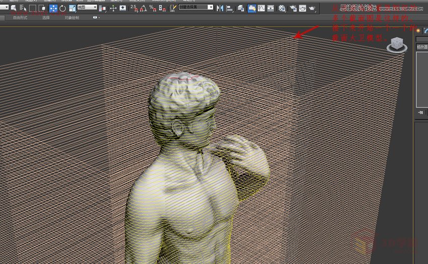Viewport: 428px width, 264px height.
Task: Select the Select and Scale tool
Action: point(73,8)
